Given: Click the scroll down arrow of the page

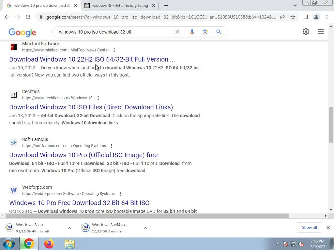Looking at the screenshot, I should pos(331,210).
